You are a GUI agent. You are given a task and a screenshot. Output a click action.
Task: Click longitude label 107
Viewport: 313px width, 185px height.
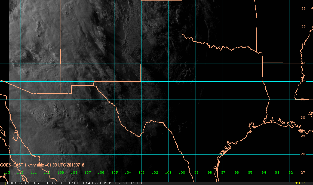tap(88, 172)
